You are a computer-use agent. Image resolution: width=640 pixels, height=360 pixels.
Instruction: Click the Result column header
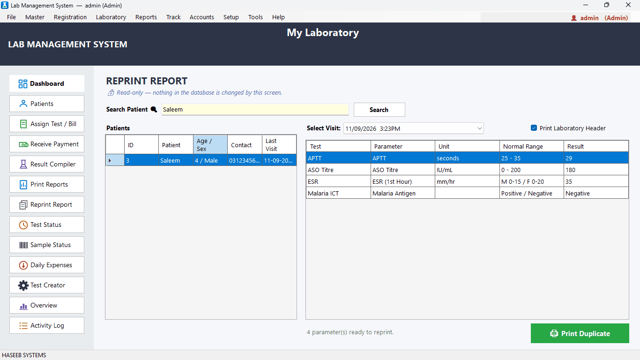[x=596, y=146]
